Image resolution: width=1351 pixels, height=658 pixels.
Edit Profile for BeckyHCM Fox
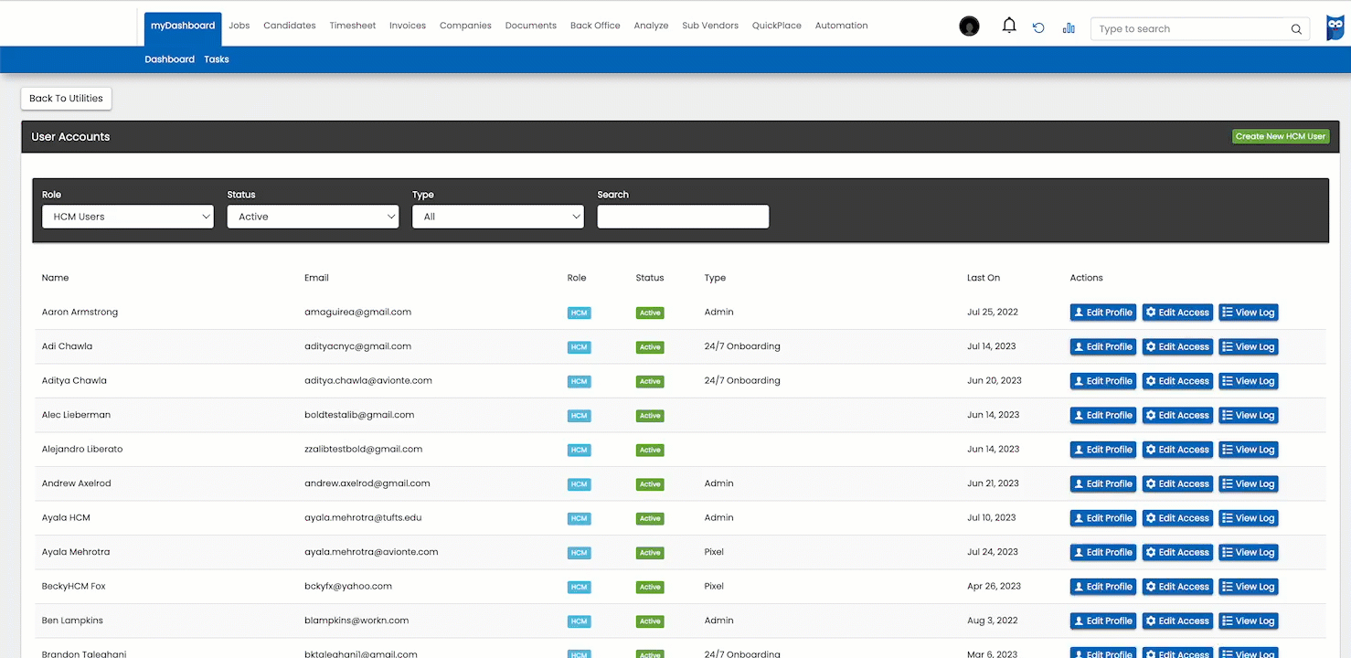click(1103, 587)
